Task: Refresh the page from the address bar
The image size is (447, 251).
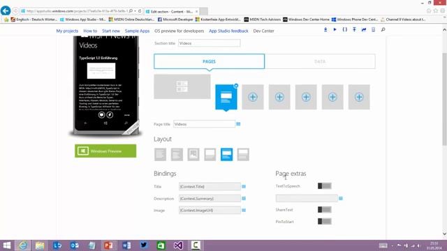Action: tap(140, 11)
